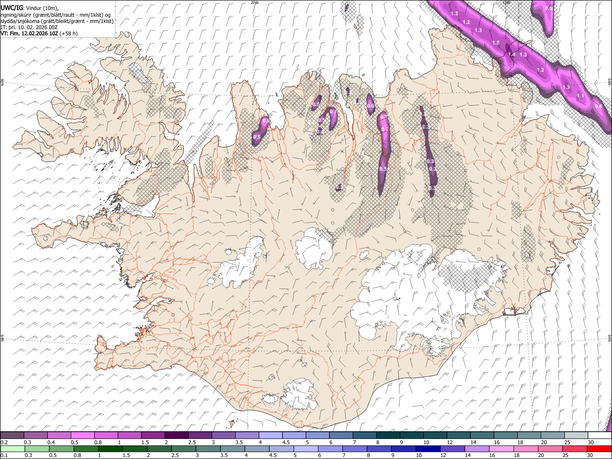Select the pink lower swatch starting at 18

[526, 448]
